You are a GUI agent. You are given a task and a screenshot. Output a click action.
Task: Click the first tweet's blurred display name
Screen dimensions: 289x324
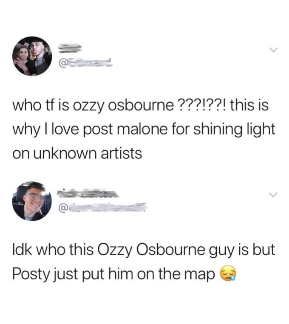pyautogui.click(x=70, y=48)
